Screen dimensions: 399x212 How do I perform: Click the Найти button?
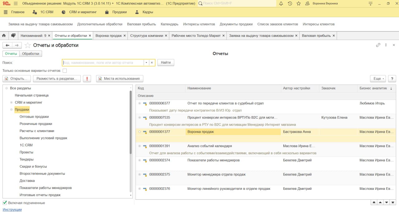click(x=166, y=62)
